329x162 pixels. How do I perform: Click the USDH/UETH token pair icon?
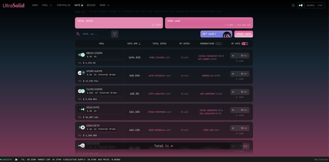[x=81, y=127]
